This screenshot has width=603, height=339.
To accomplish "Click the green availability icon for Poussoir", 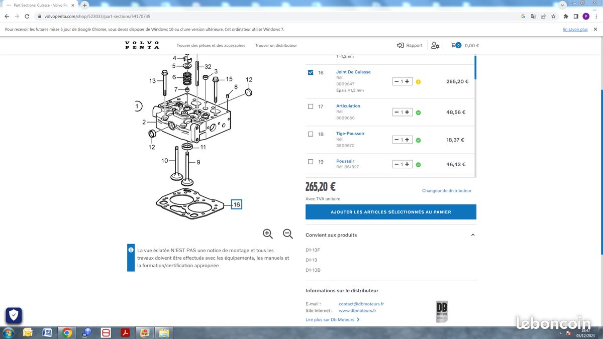I will click(x=418, y=164).
